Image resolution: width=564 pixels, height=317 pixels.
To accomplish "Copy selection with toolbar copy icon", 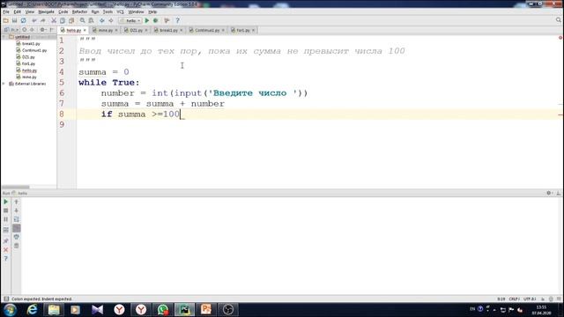I will tap(63, 21).
